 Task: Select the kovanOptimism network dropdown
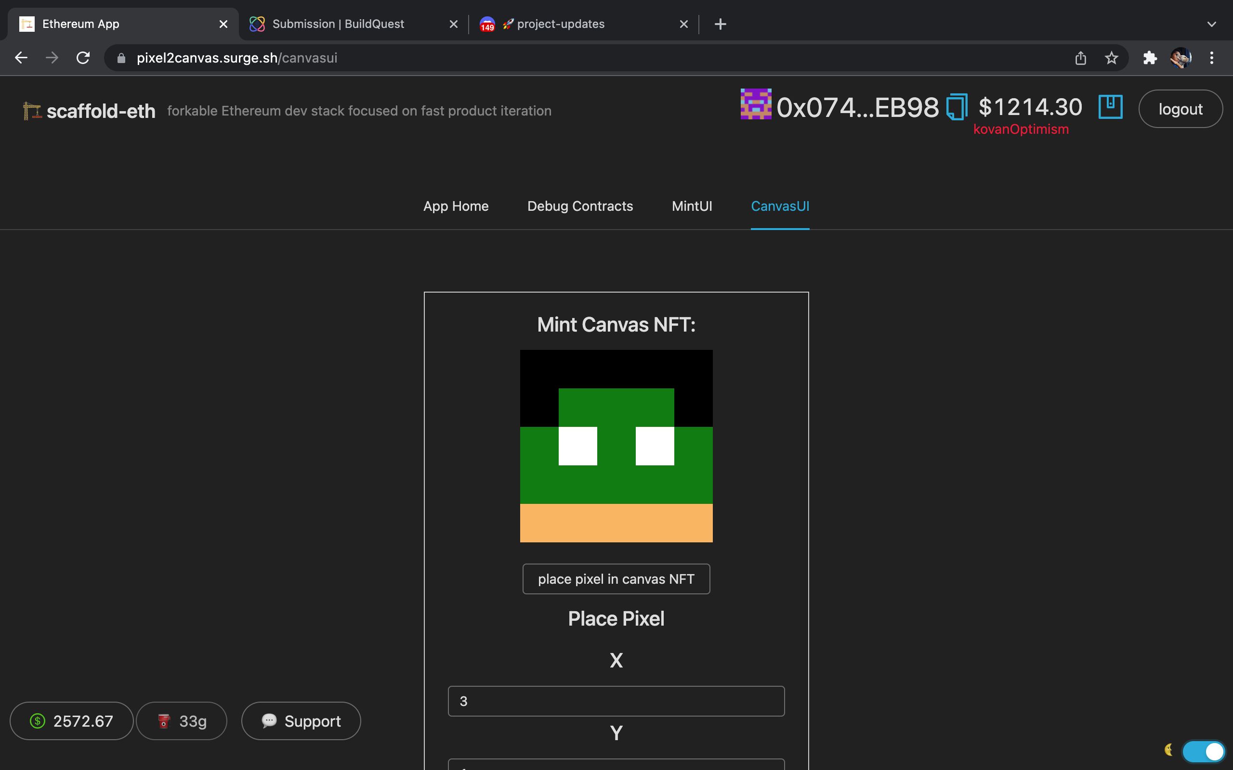coord(1021,128)
